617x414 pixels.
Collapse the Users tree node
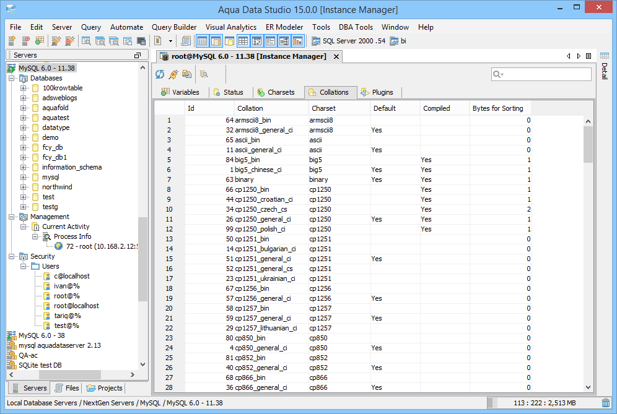pyautogui.click(x=23, y=267)
